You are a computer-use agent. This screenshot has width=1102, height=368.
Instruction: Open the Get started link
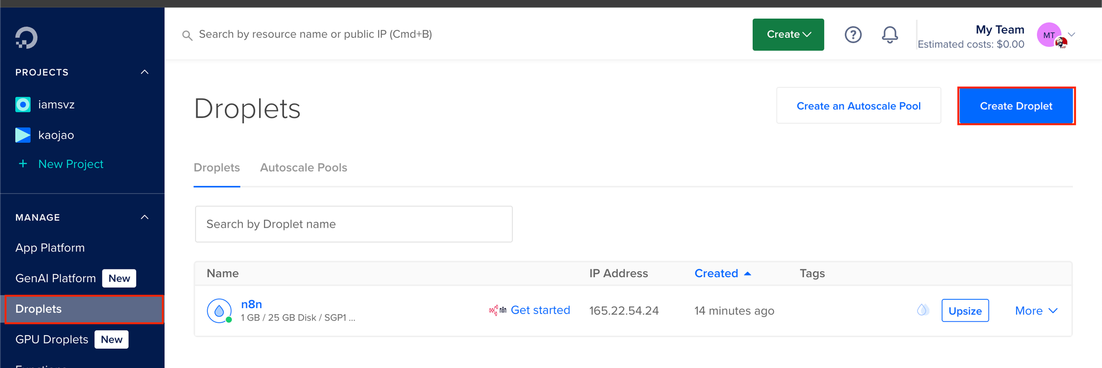[x=541, y=310]
